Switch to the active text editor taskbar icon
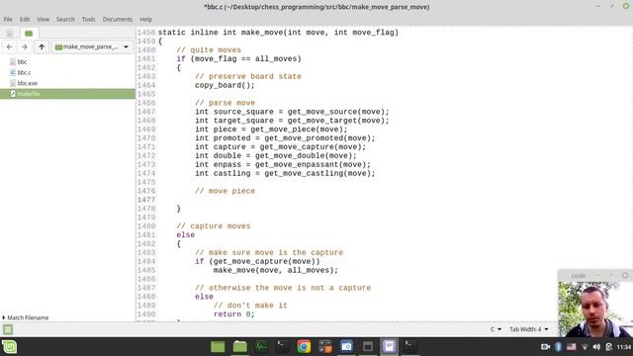The image size is (633, 356). [x=389, y=347]
